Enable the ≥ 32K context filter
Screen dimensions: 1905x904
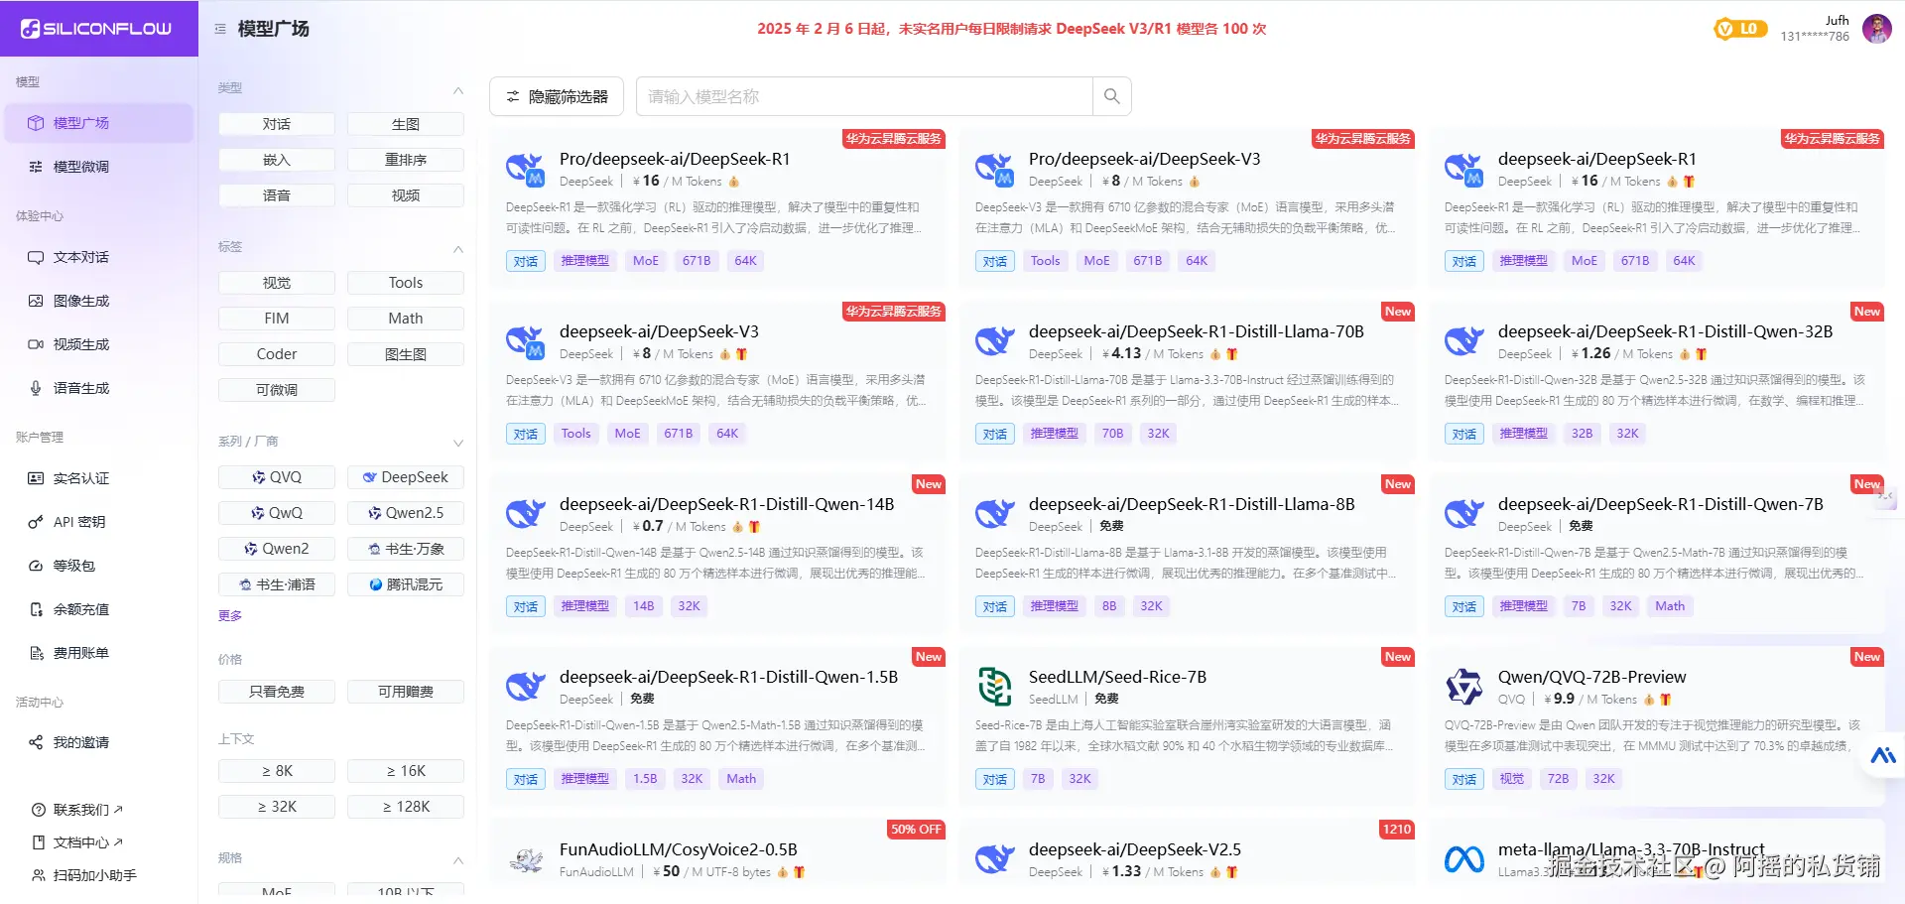pyautogui.click(x=277, y=807)
